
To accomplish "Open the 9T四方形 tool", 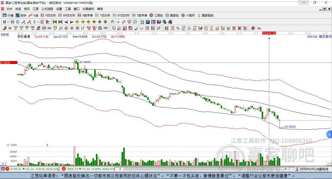I will click(x=121, y=16).
